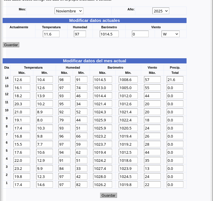Edit day 2 max barometer 1028.0
Image resolution: width=213 pixels, height=201 pixels.
(103, 176)
